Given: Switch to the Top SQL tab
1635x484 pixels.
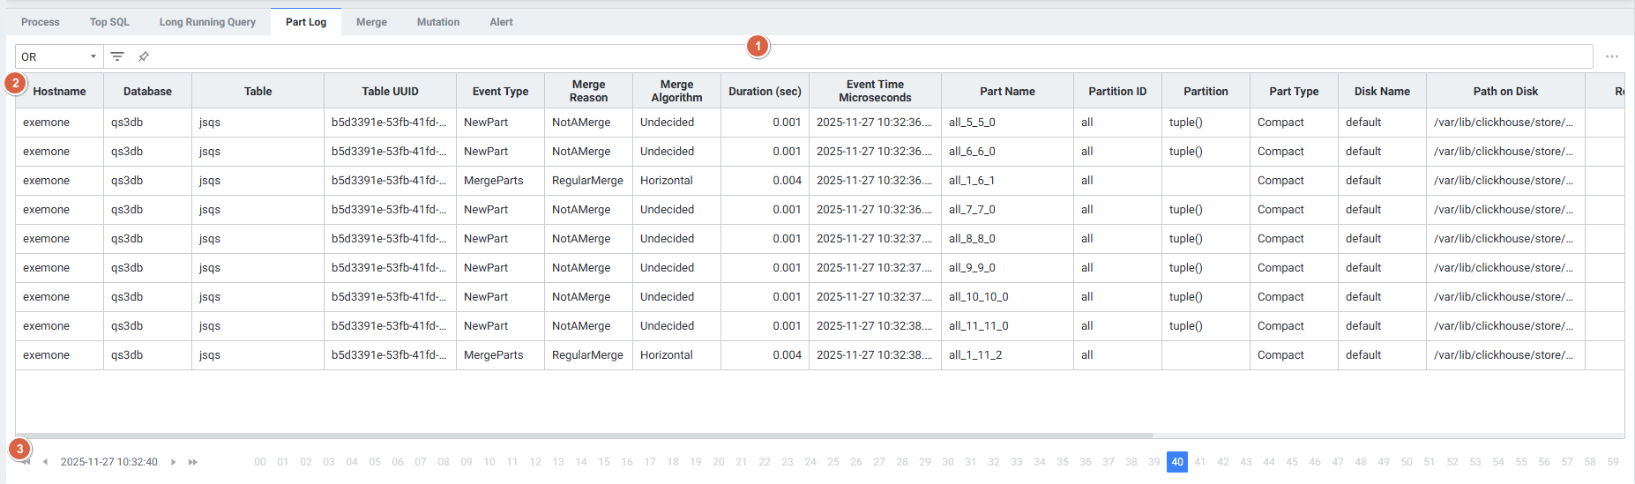Looking at the screenshot, I should [x=109, y=22].
